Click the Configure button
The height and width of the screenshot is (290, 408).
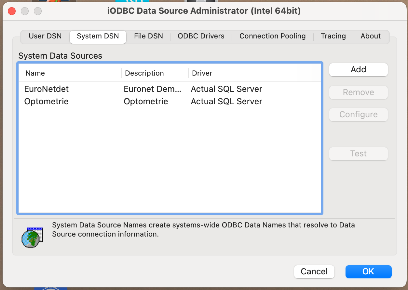(359, 115)
